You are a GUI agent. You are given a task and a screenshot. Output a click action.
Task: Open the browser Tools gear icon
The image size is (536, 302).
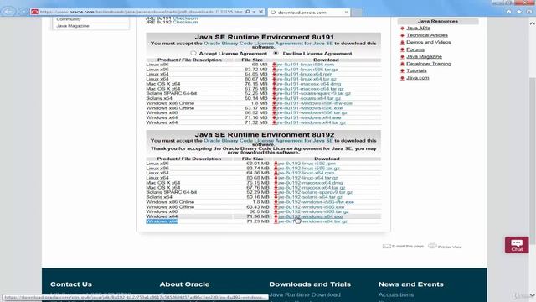pos(529,12)
